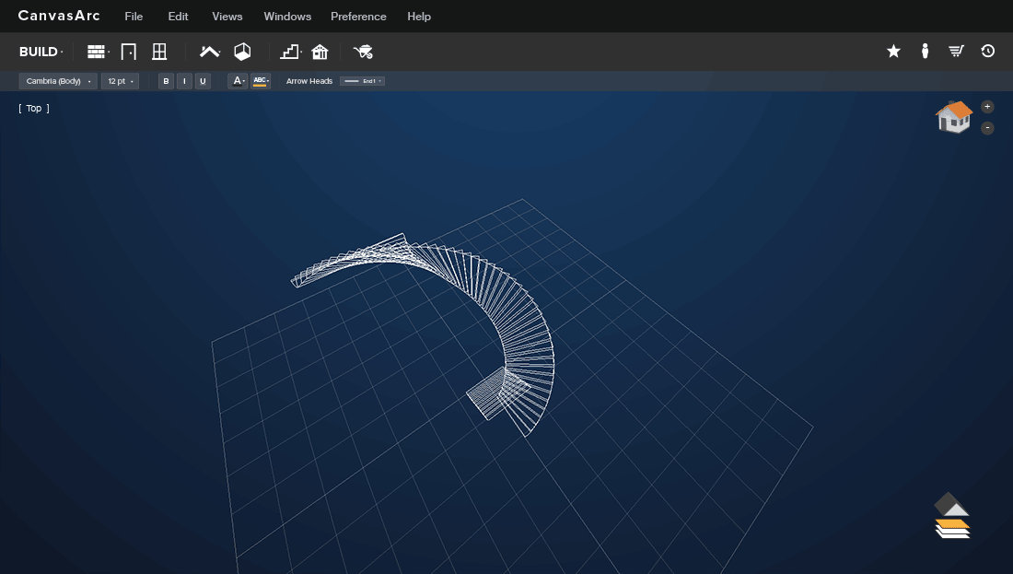
Task: Select the 3D room box tool
Action: 242,52
